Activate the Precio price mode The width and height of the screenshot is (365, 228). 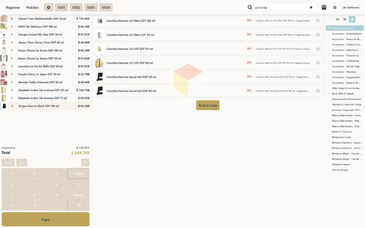(x=78, y=195)
